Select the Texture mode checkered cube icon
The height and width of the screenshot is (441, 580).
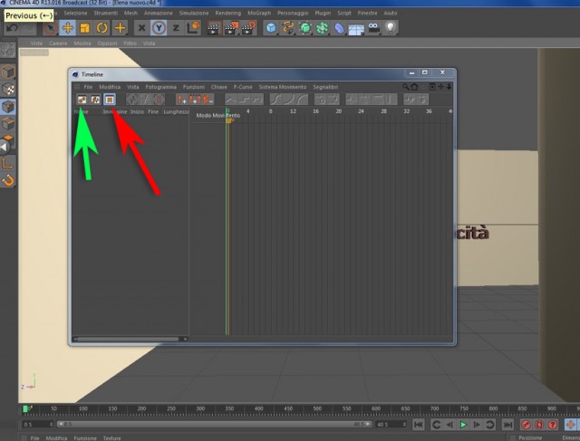[8, 89]
